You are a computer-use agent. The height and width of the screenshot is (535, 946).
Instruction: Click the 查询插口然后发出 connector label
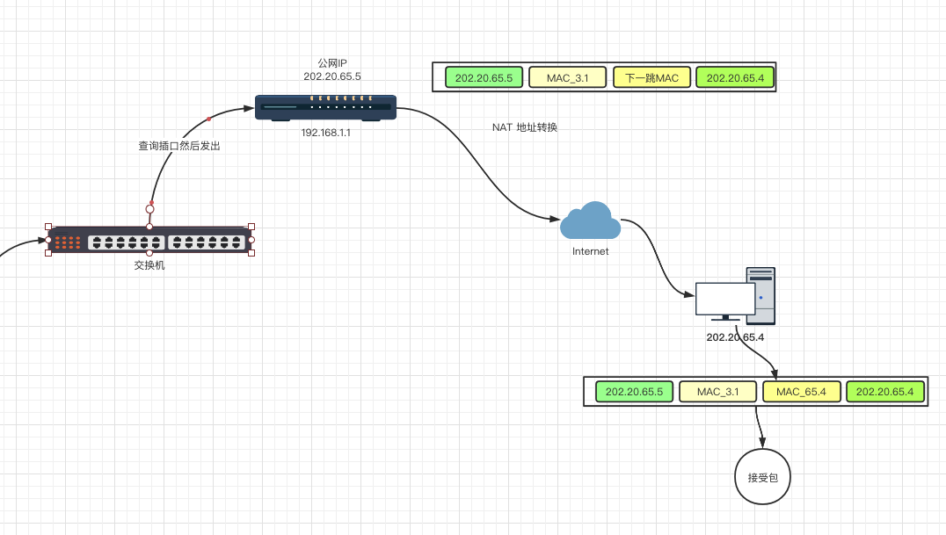[179, 146]
